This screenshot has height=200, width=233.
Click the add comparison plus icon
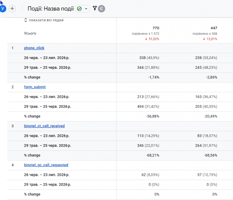[12, 9]
